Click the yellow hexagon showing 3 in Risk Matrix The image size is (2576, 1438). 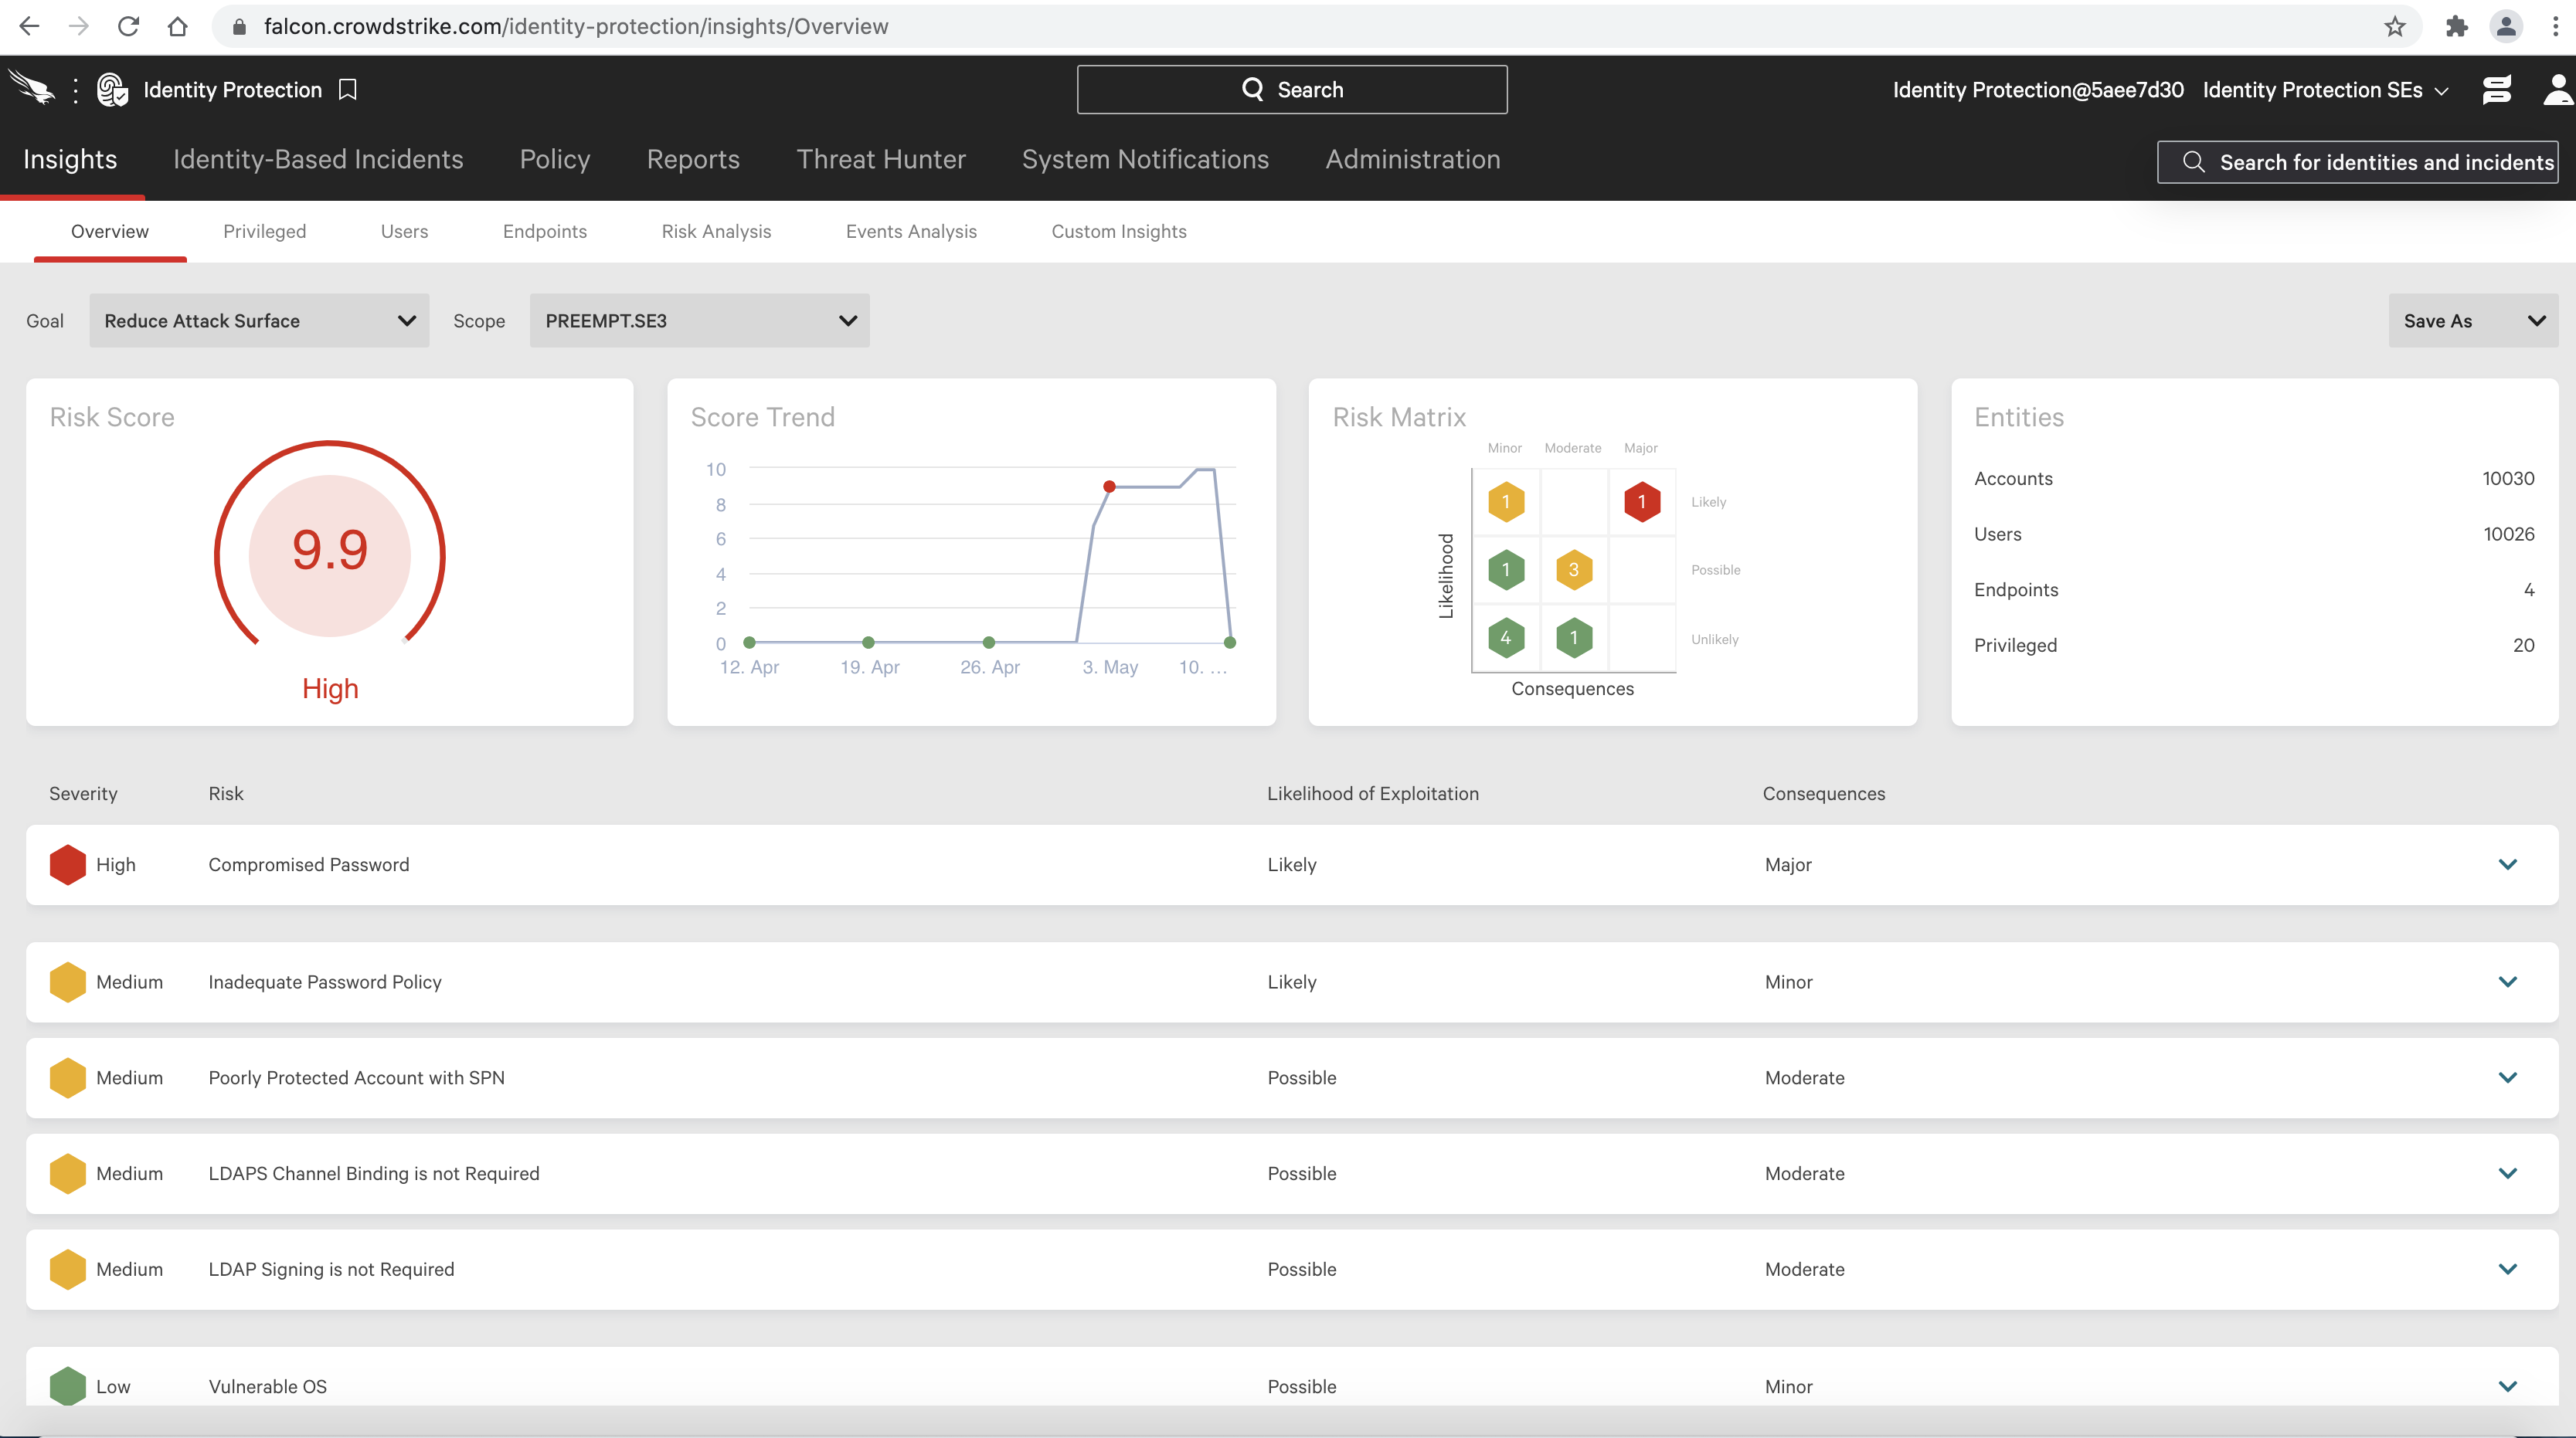tap(1573, 570)
